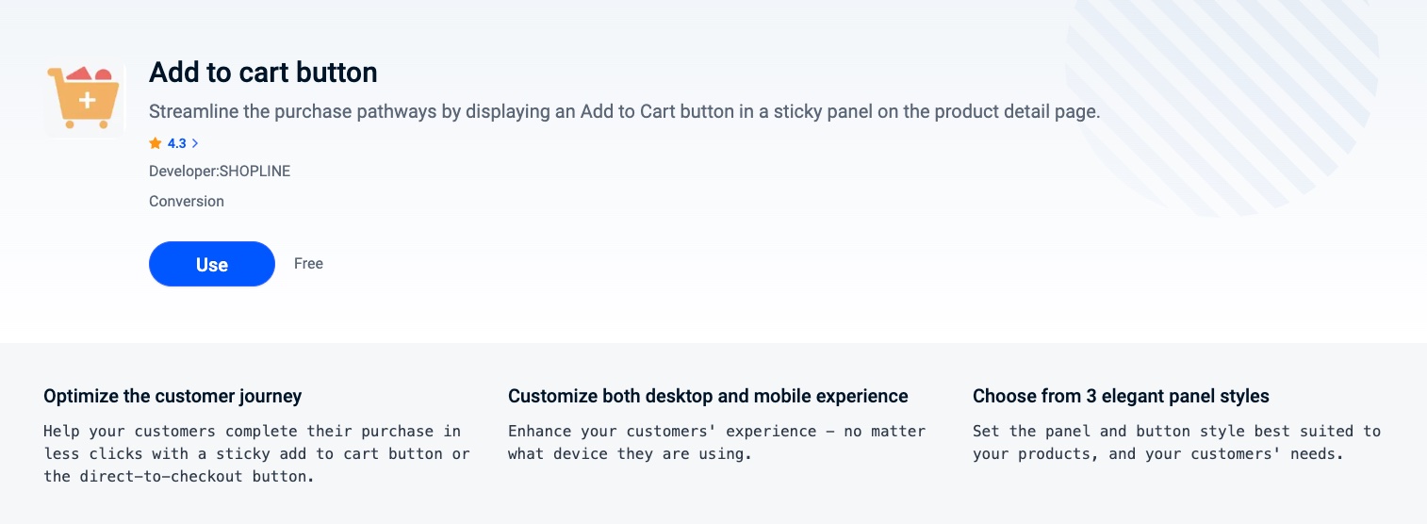1427x524 pixels.
Task: Expand the 4.3 rating chevron arrow
Action: coord(195,143)
